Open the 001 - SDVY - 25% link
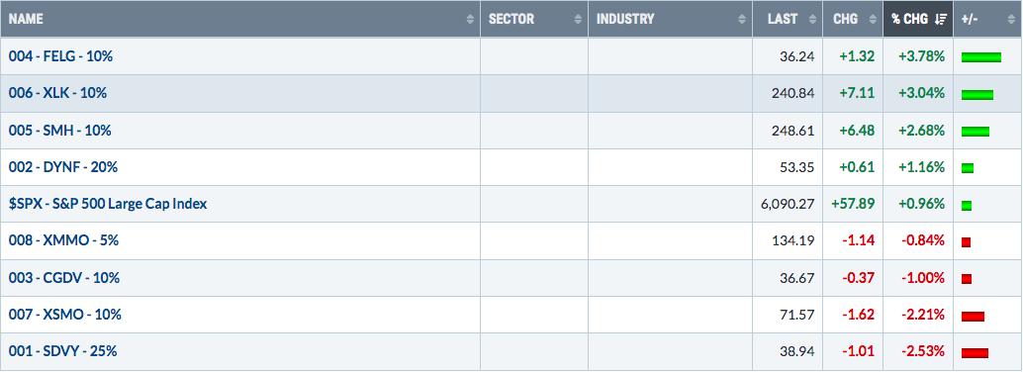The width and height of the screenshot is (1023, 372). tap(62, 351)
